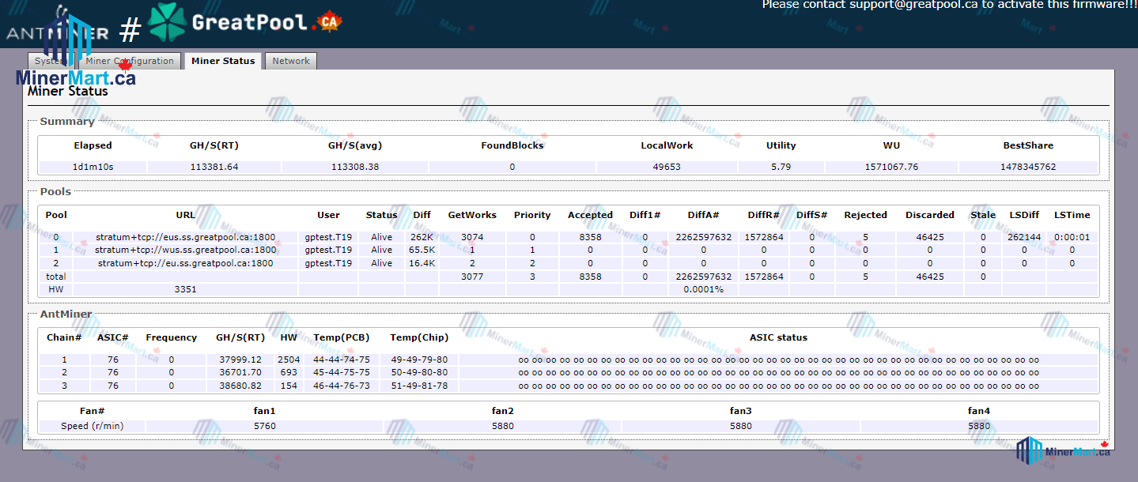Click the fan4 column header
The width and height of the screenshot is (1138, 482).
[979, 411]
